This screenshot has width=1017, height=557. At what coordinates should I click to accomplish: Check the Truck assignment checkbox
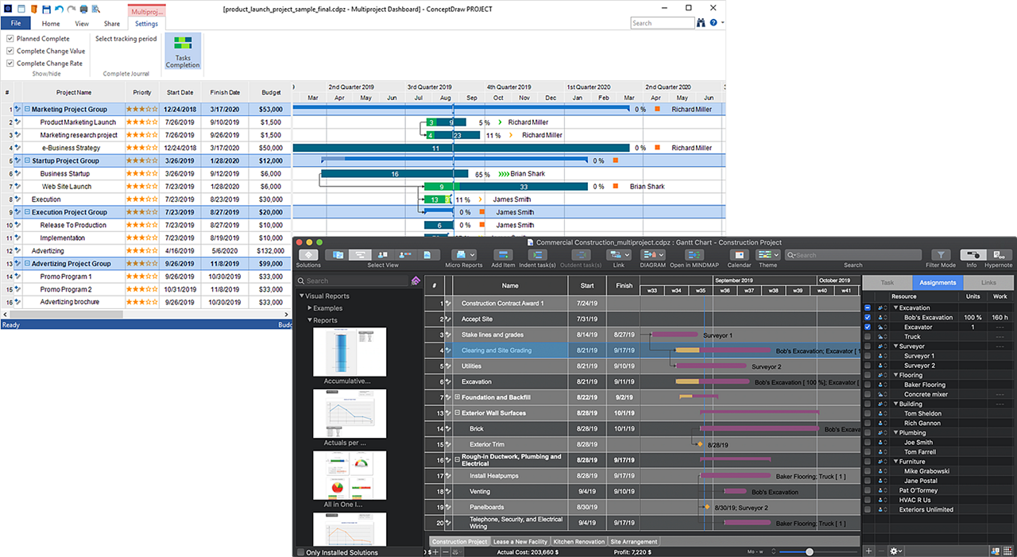click(868, 337)
